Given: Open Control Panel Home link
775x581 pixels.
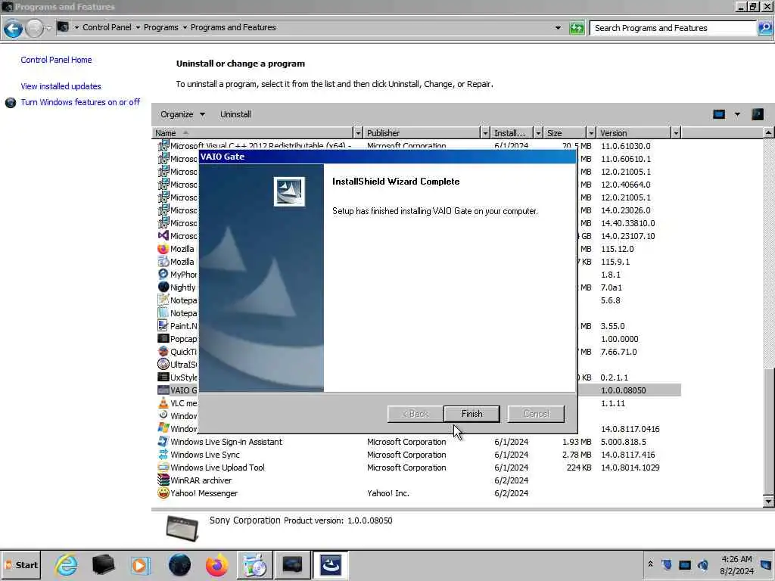Looking at the screenshot, I should (56, 60).
